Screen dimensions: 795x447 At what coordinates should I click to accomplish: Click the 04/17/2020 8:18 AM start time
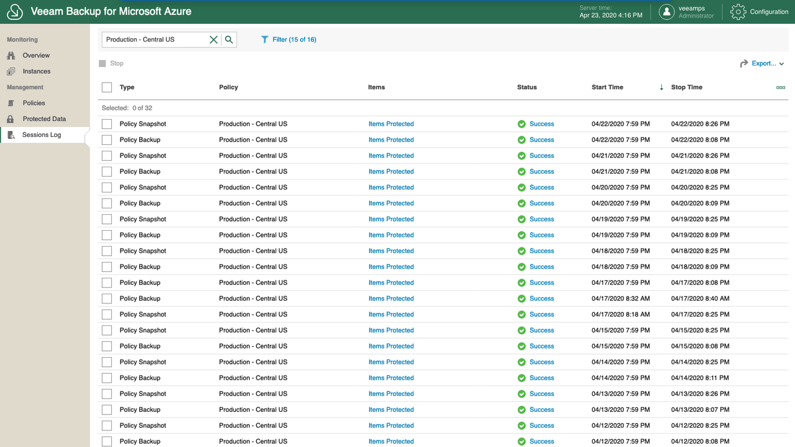[x=621, y=314]
